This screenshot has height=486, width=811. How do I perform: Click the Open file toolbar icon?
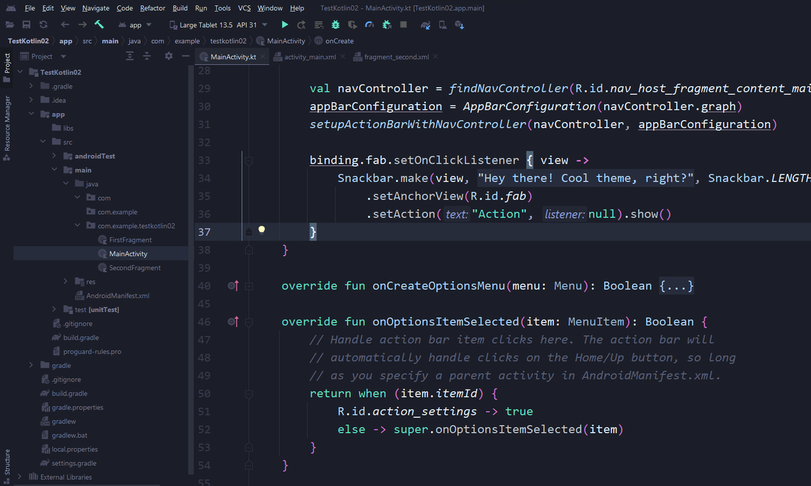click(9, 25)
